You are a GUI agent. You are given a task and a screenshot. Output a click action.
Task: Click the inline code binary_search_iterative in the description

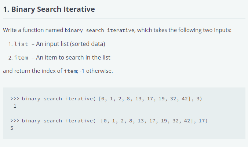coord(99,30)
